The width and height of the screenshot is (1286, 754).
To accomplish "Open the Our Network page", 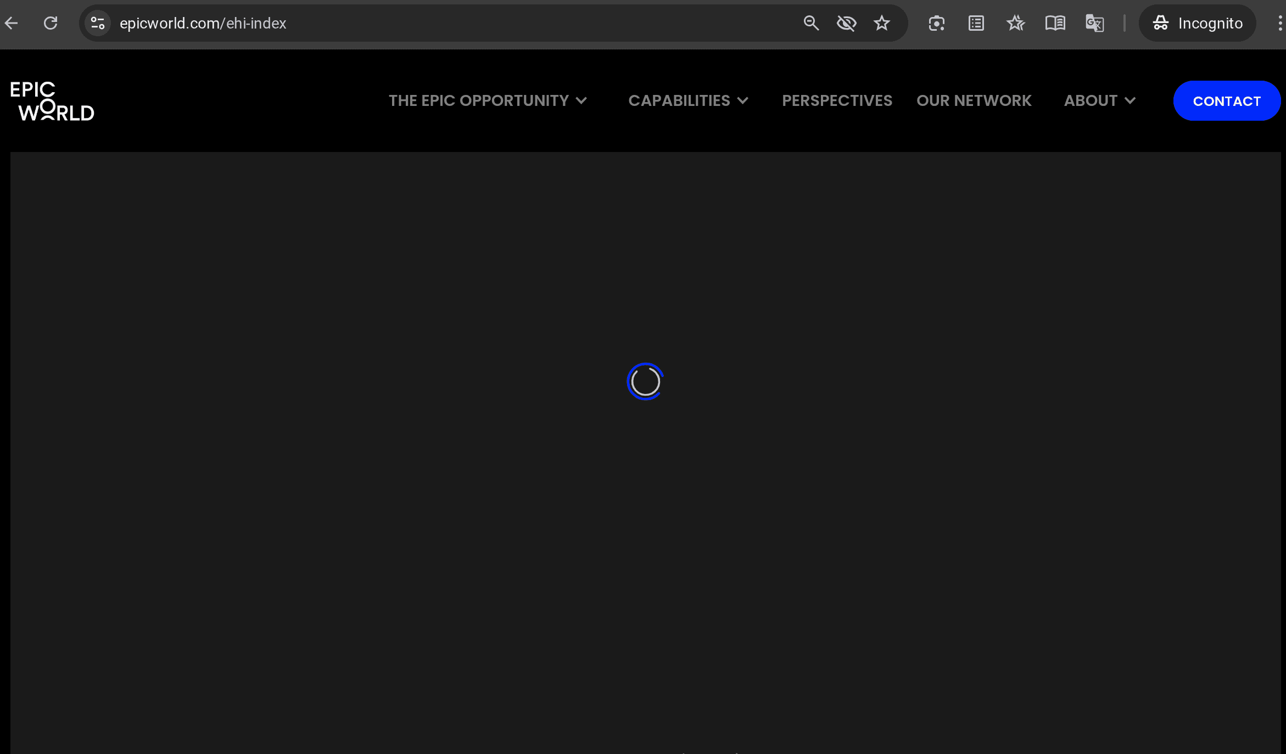I will click(x=974, y=100).
